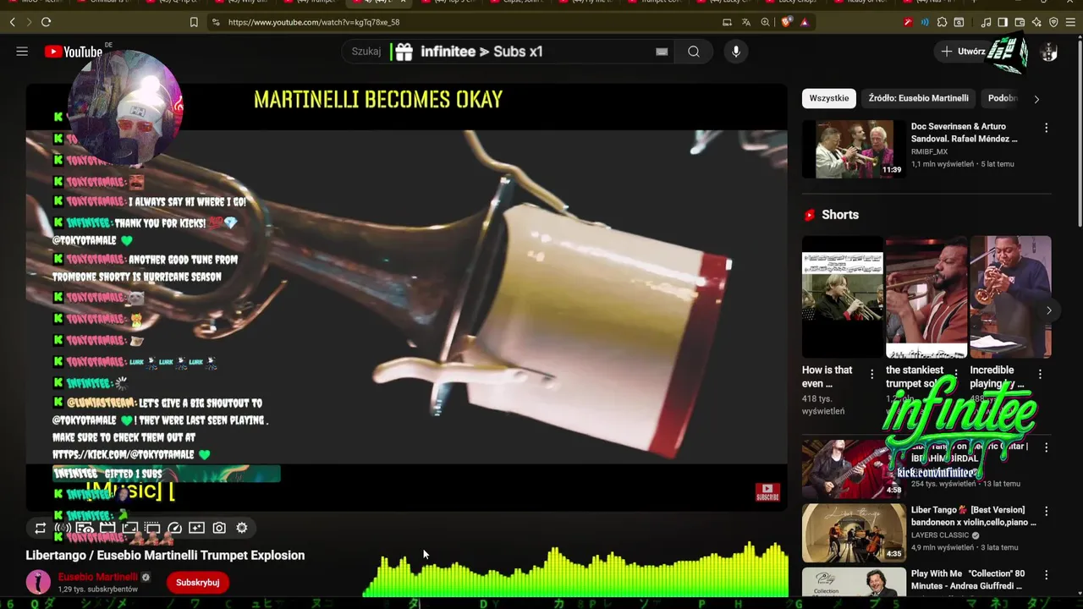Image resolution: width=1083 pixels, height=609 pixels.
Task: Open the stankiest trumpet solo short
Action: [926, 297]
